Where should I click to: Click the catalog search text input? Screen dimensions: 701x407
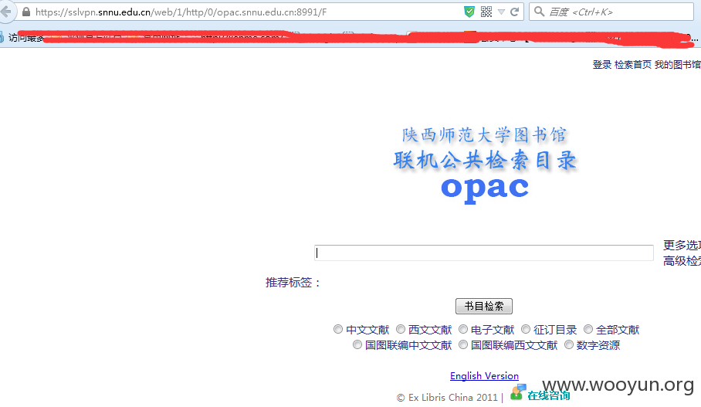coord(484,253)
